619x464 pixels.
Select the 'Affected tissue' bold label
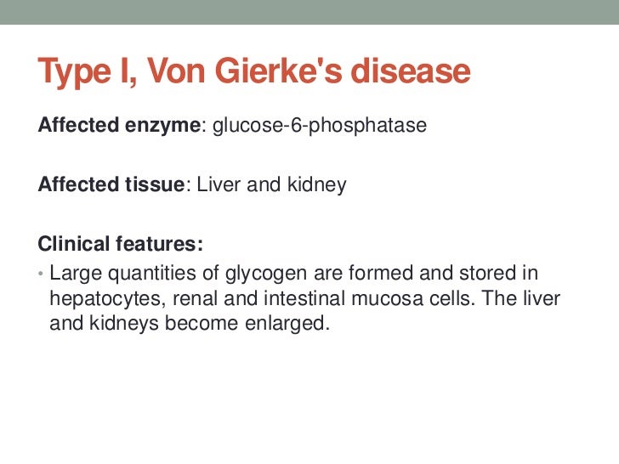click(x=111, y=185)
